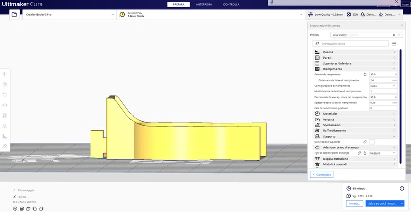Click the Consigliata button

point(322,175)
